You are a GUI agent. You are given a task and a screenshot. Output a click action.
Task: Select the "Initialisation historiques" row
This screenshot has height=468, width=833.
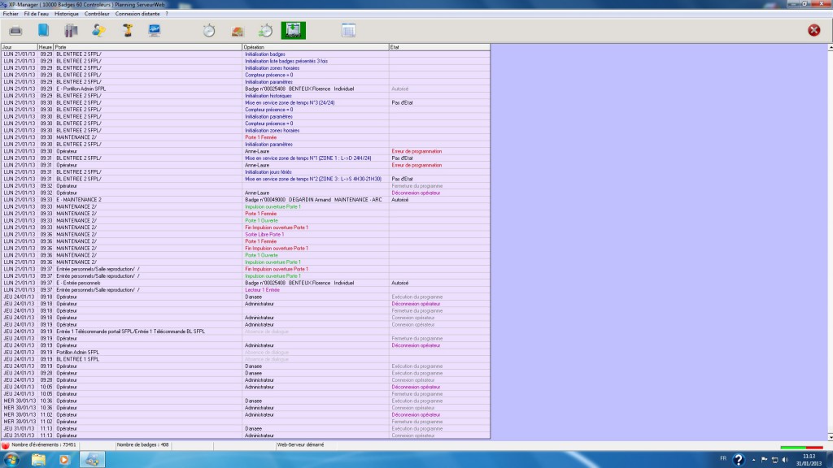pyautogui.click(x=246, y=96)
